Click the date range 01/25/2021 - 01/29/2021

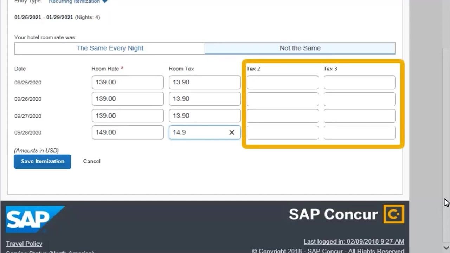pos(44,17)
